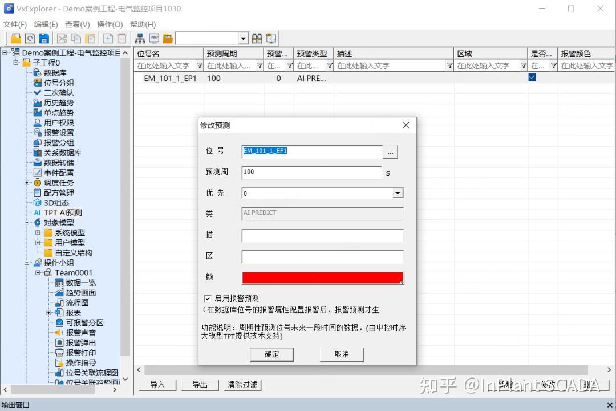Screen dimensions: 616x411
Task: Click the 清除过滤 button at bottom
Action: (242, 385)
